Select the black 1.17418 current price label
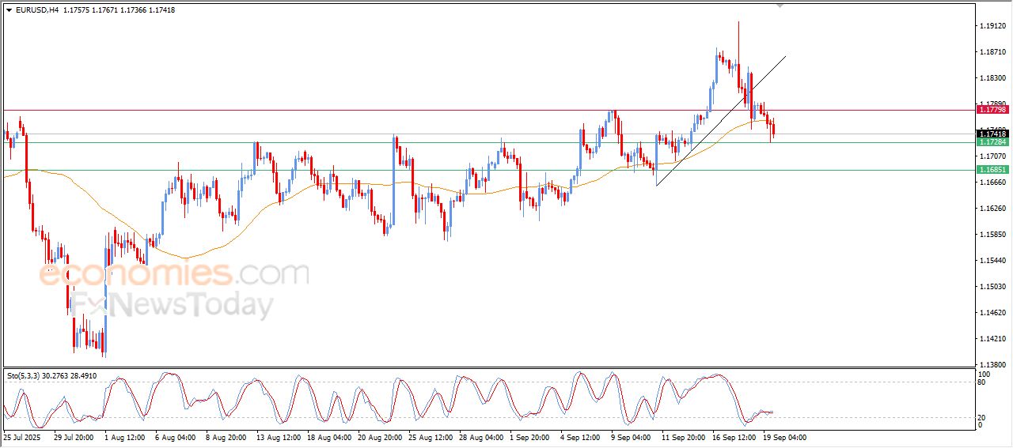This screenshot has width=1013, height=448. (992, 134)
